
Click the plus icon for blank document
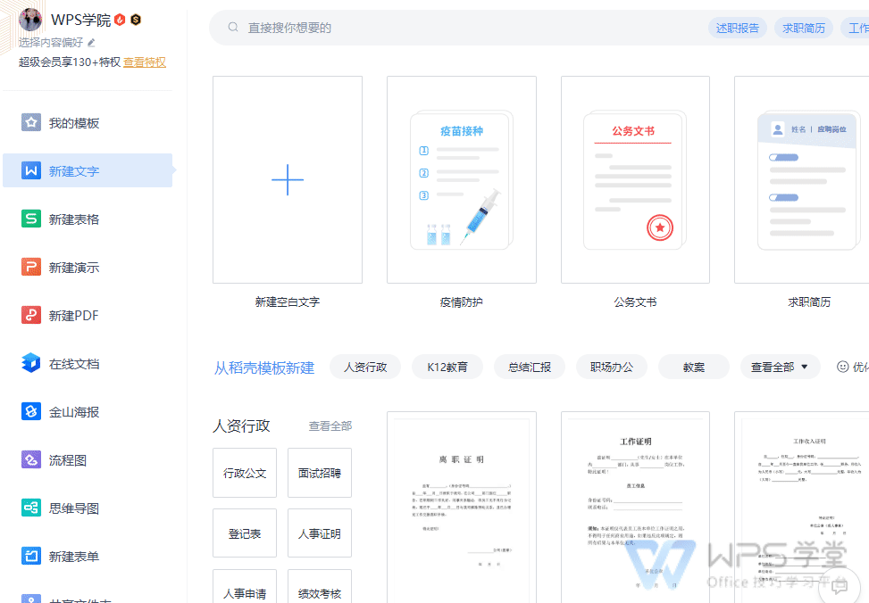(x=288, y=179)
